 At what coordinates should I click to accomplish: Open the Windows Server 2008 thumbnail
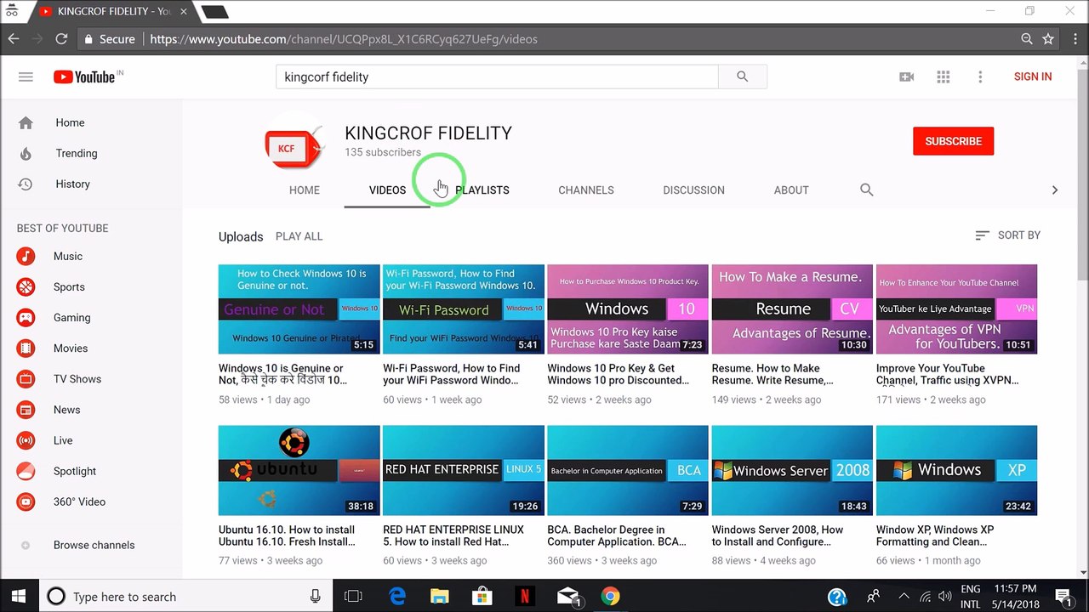click(791, 470)
